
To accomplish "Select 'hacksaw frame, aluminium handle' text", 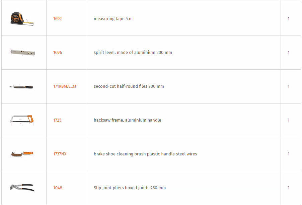I will click(127, 120).
